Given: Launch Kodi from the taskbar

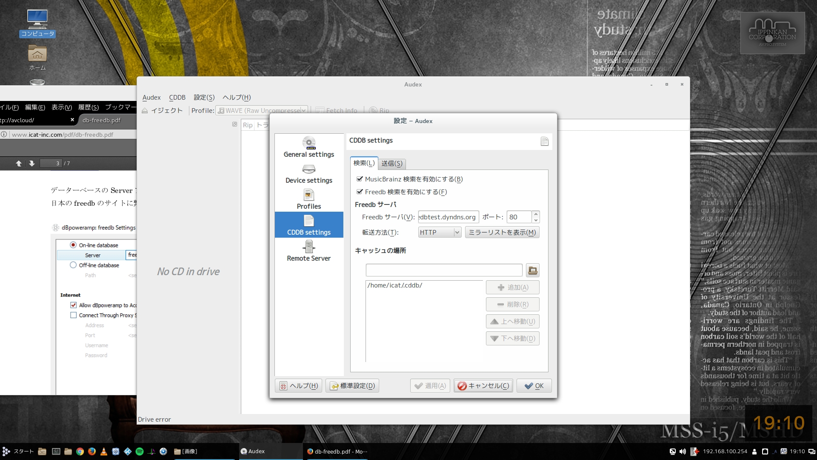Looking at the screenshot, I should tap(128, 451).
